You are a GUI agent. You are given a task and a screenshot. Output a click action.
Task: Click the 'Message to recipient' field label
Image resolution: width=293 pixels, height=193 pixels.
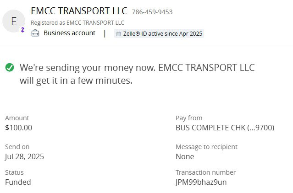[x=206, y=147]
